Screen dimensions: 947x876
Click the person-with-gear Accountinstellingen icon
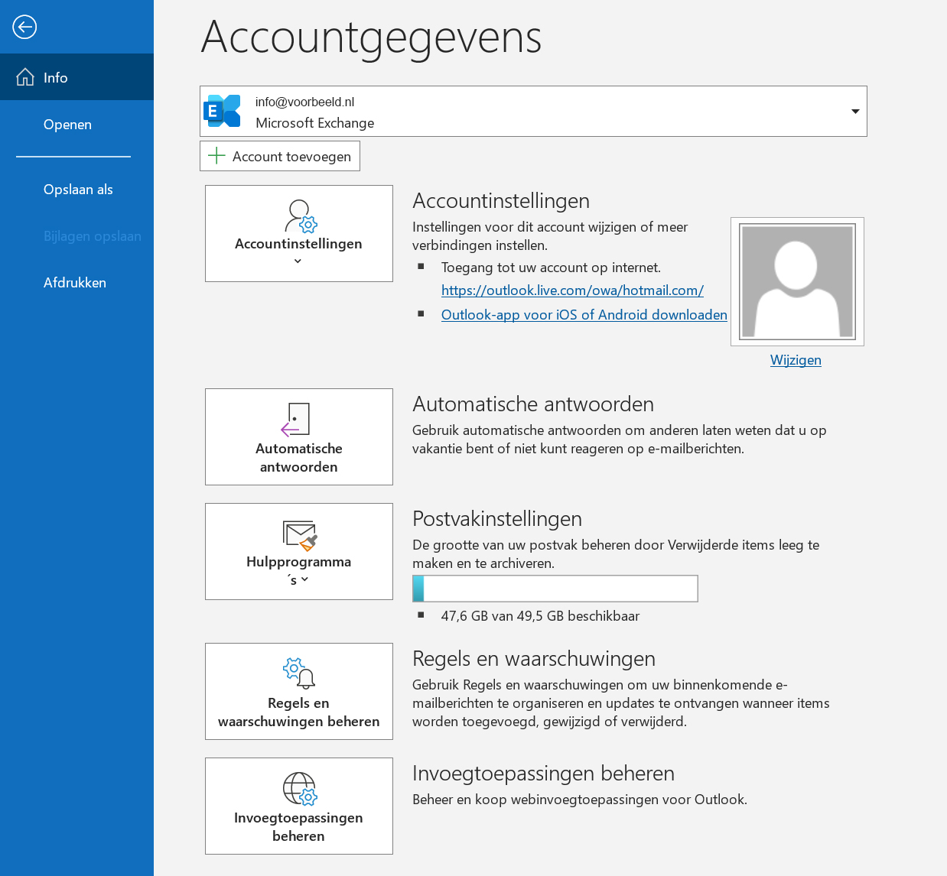coord(300,216)
